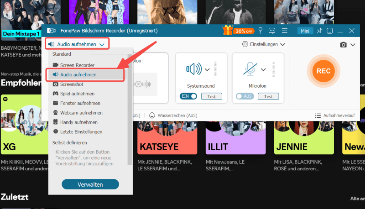Click the FonePaw app logo icon
Screen dimensions: 365x209
click(x=51, y=31)
